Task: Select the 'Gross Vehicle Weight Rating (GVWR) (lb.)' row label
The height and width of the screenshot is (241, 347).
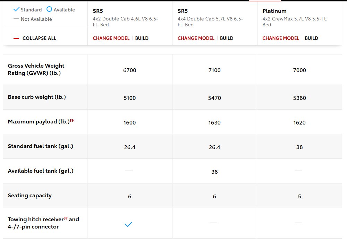Action: tap(36, 69)
